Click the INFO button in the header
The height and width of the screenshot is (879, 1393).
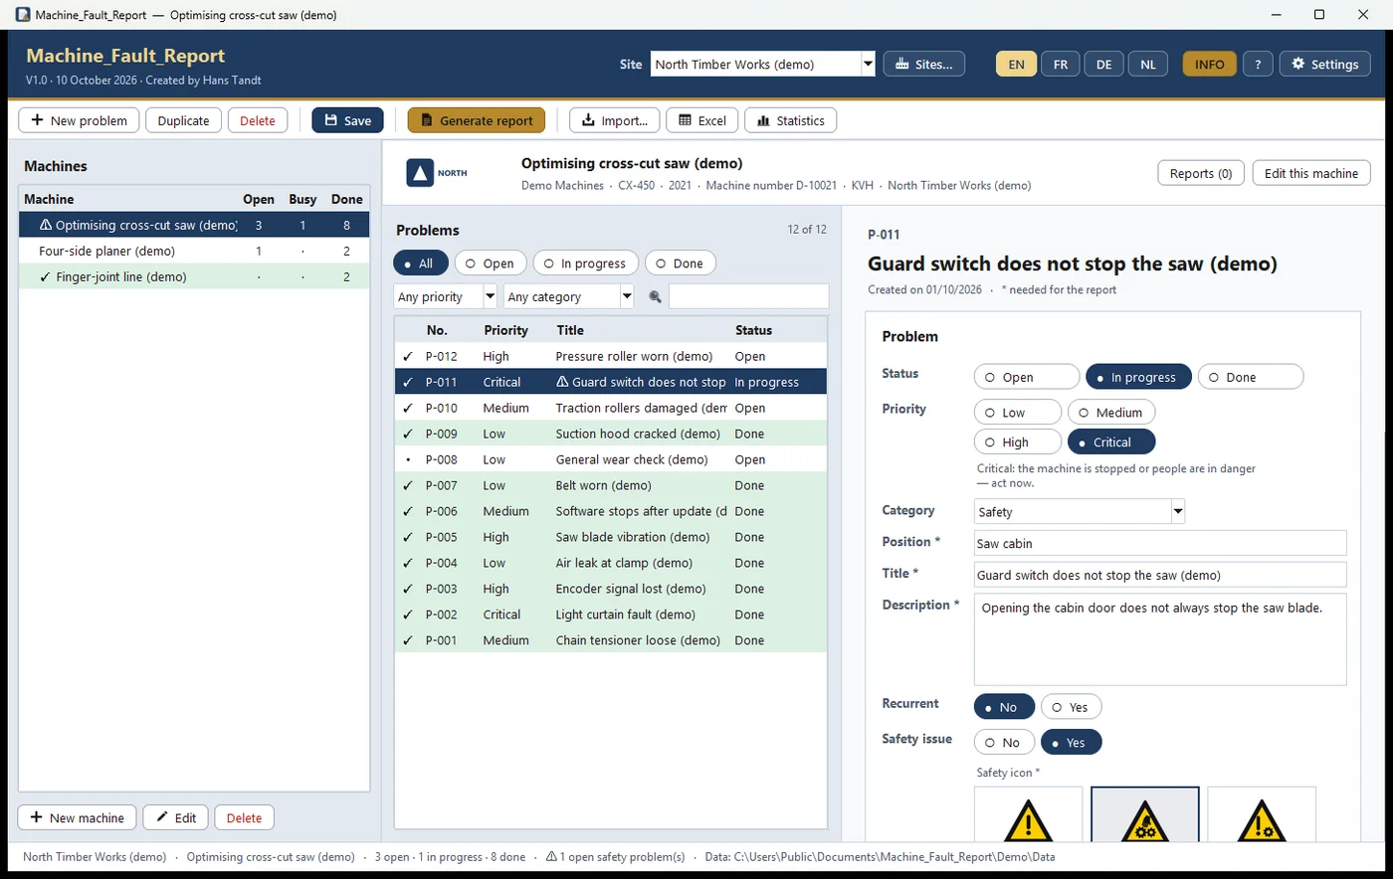[x=1210, y=64]
